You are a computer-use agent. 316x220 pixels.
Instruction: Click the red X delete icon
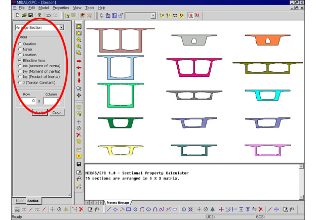(x=79, y=135)
